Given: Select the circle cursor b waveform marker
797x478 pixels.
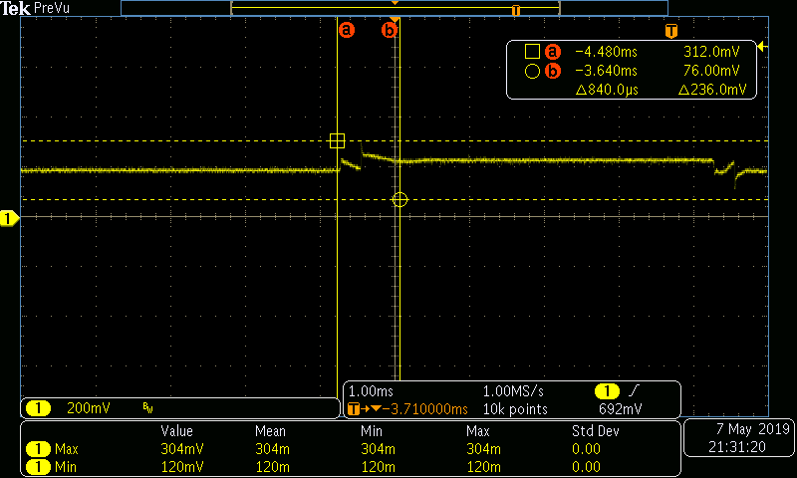Looking at the screenshot, I should [x=400, y=199].
